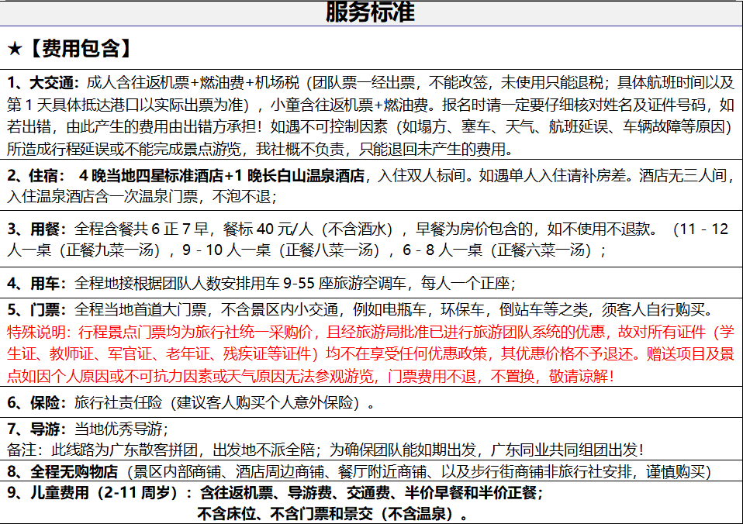Click the 8、全程无购物店 row label
Screen dimensions: 743x524
click(x=62, y=471)
